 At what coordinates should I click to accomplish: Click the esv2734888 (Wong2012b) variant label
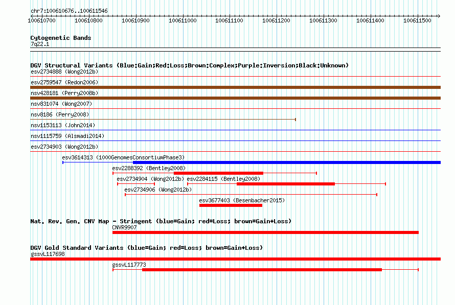click(x=64, y=72)
